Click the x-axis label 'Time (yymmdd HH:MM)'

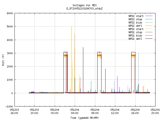(x=84, y=118)
